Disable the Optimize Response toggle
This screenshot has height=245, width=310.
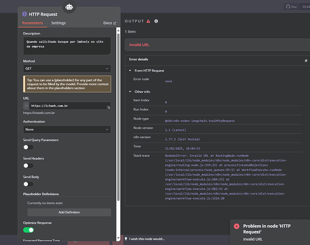click(x=28, y=230)
